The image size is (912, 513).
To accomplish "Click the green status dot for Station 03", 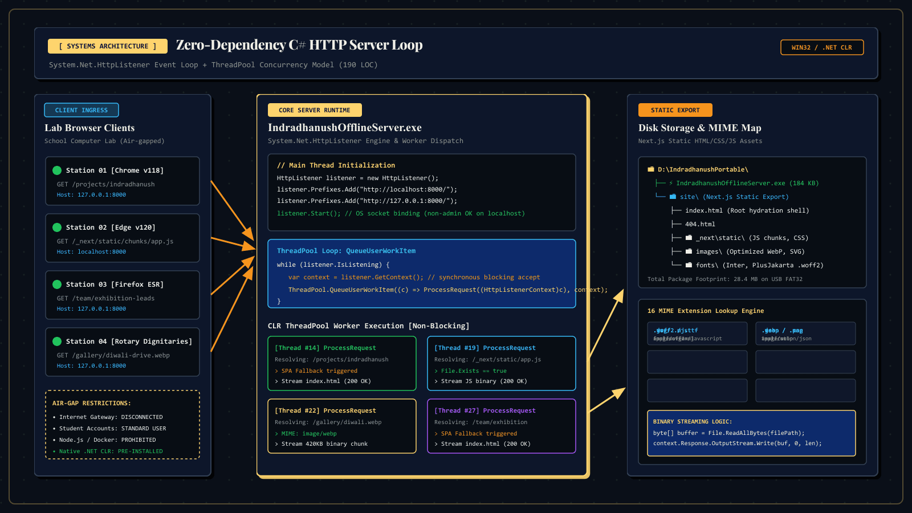I will [x=57, y=284].
